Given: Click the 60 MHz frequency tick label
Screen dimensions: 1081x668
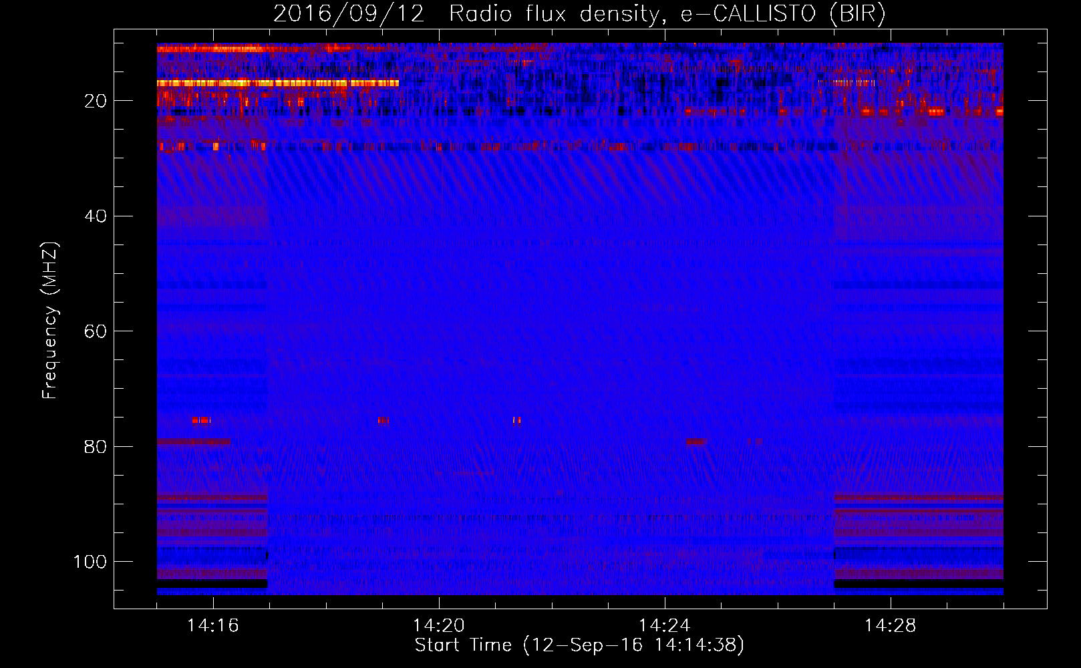Looking at the screenshot, I should point(96,331).
